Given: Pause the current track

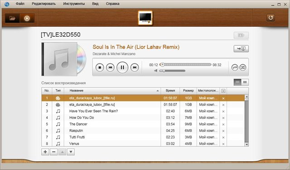Looking at the screenshot, I should pos(122,68).
